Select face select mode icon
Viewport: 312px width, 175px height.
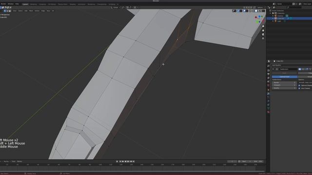(x=10, y=11)
